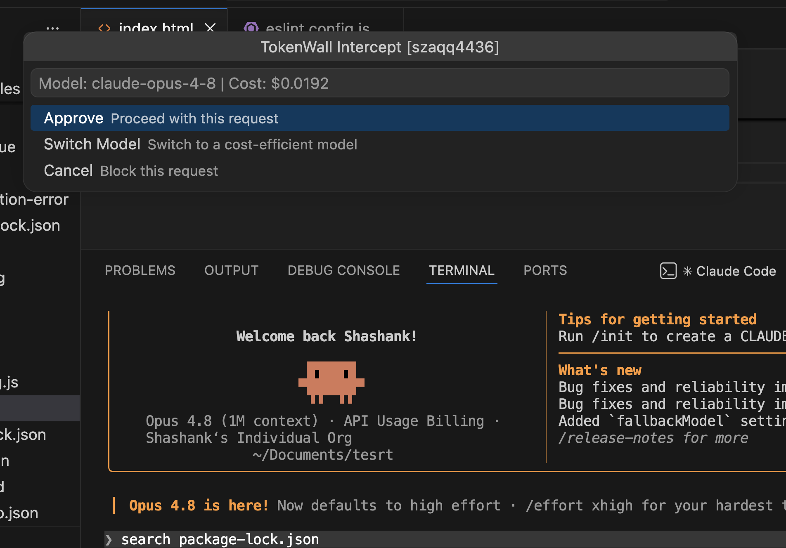Open the PORTS tab
This screenshot has width=786, height=548.
(x=545, y=270)
